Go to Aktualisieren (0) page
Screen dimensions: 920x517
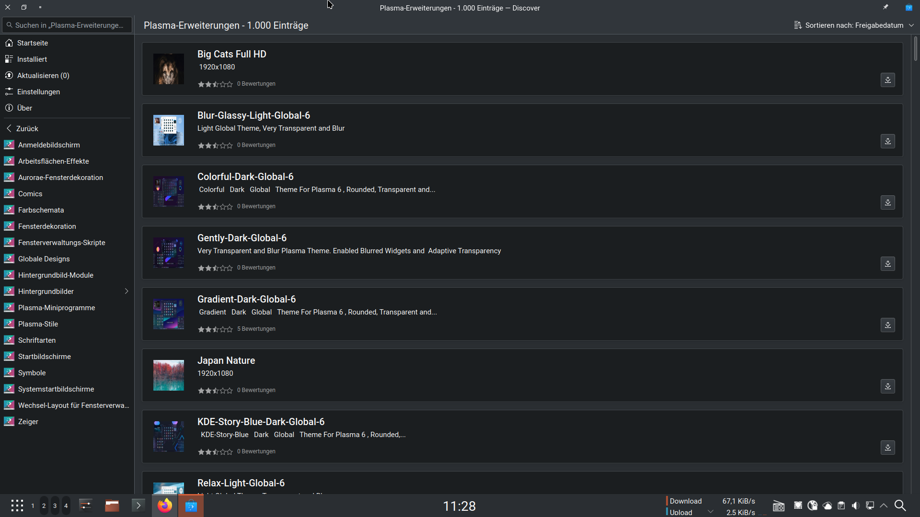coord(67,76)
